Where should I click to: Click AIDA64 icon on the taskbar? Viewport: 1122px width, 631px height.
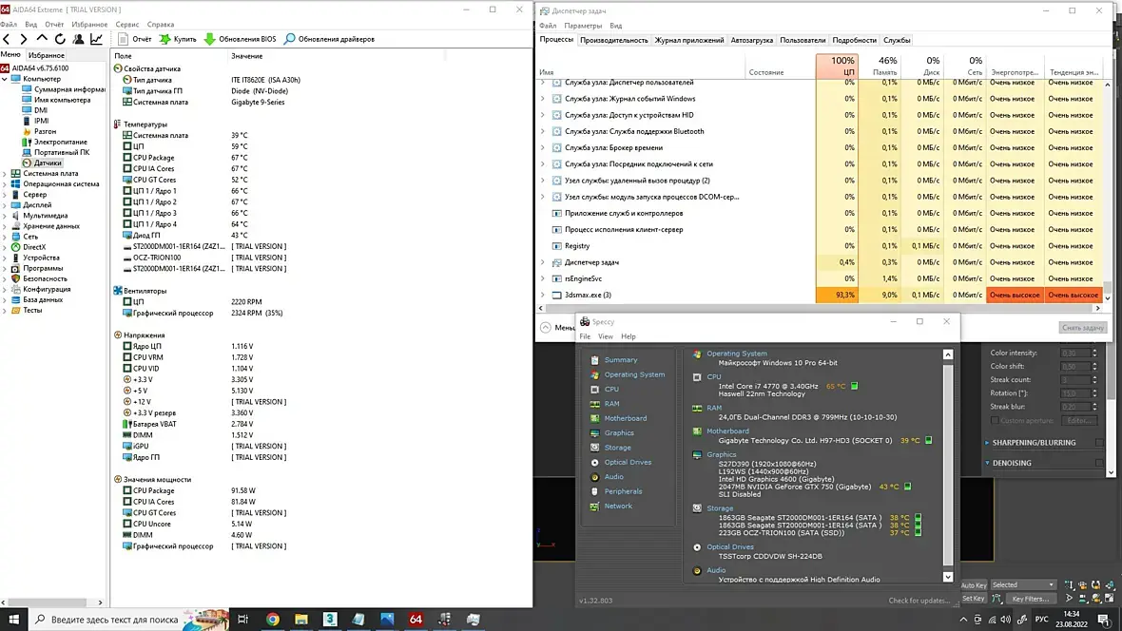pos(416,620)
